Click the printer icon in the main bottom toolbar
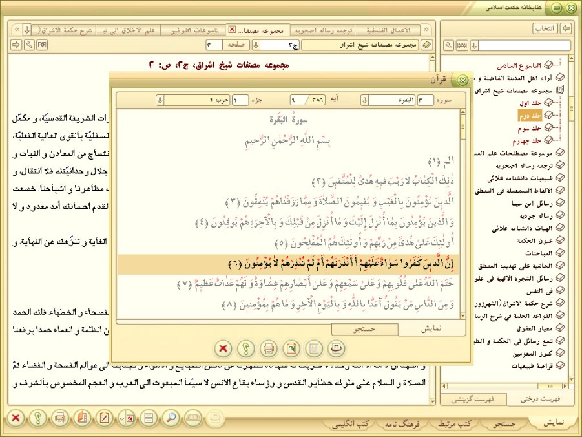 [60, 418]
